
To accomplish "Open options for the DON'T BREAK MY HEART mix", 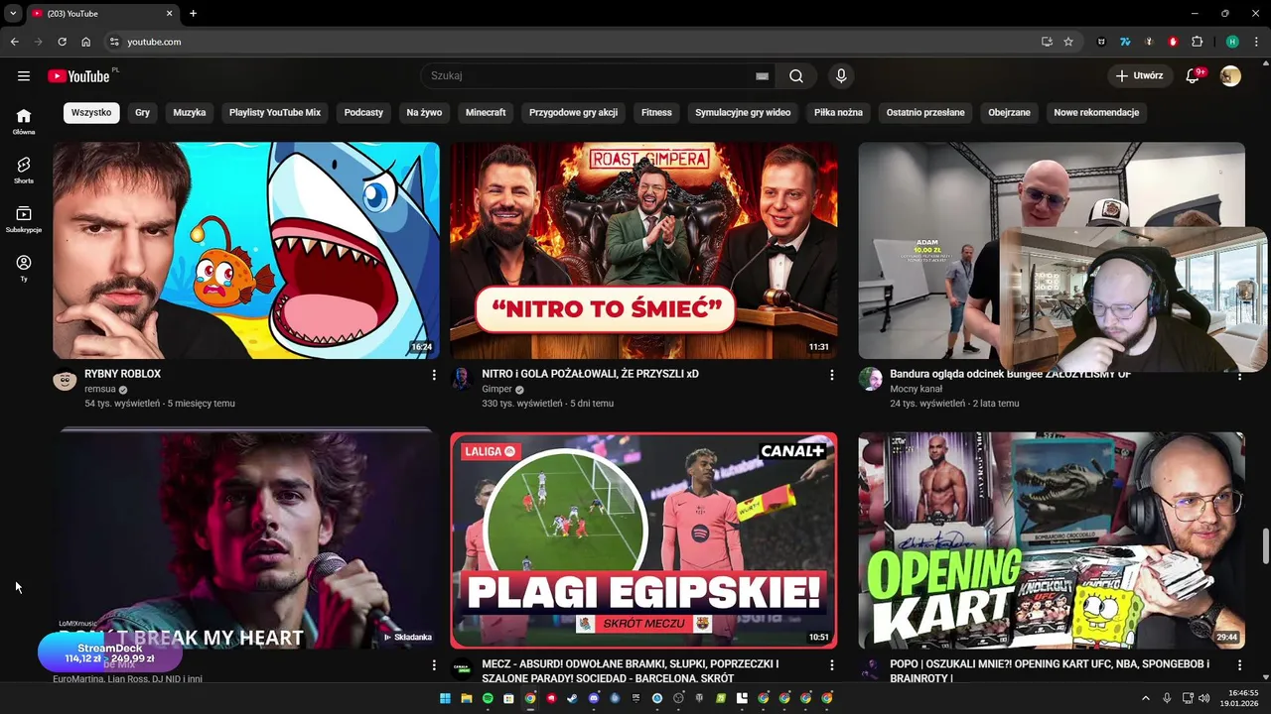I will pos(434,664).
